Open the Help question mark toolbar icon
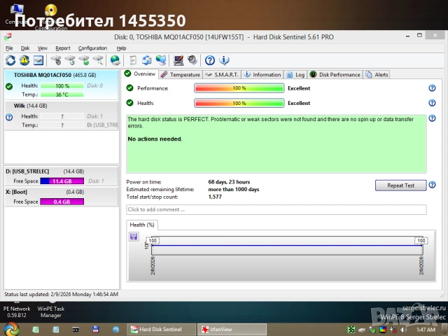The image size is (448, 336). pyautogui.click(x=211, y=60)
